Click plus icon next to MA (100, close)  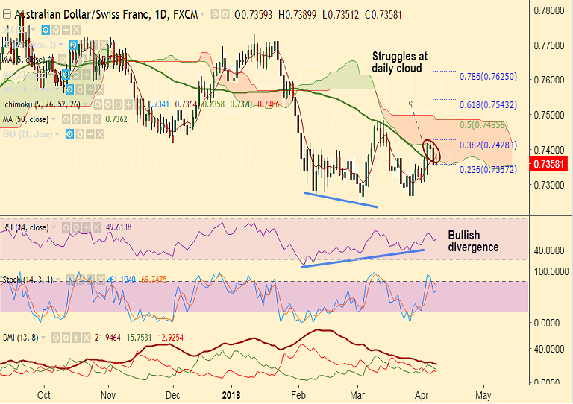(x=90, y=89)
